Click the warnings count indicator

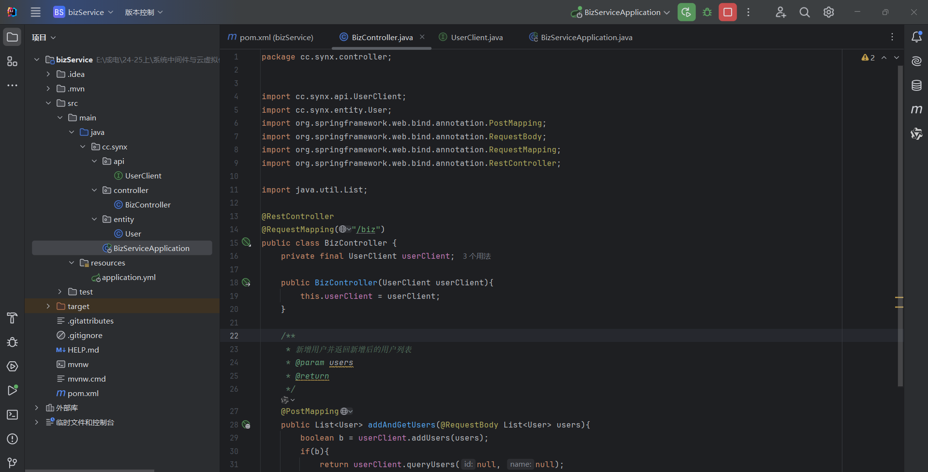click(868, 58)
